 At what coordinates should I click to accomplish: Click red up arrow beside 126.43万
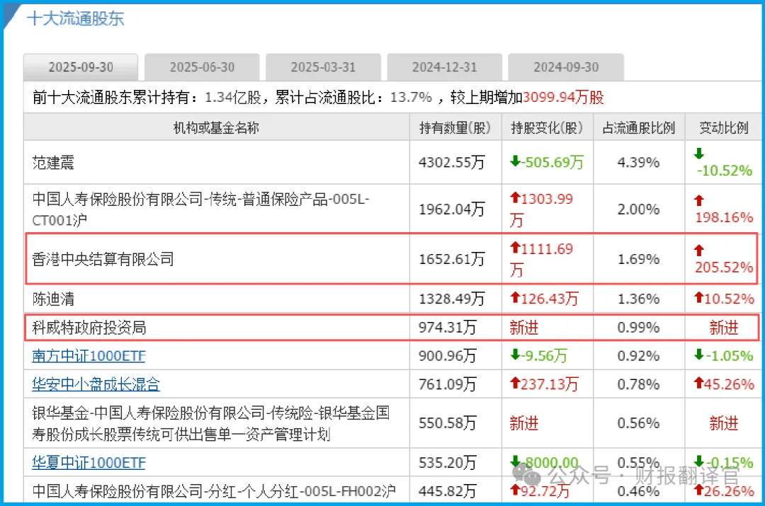coord(515,299)
